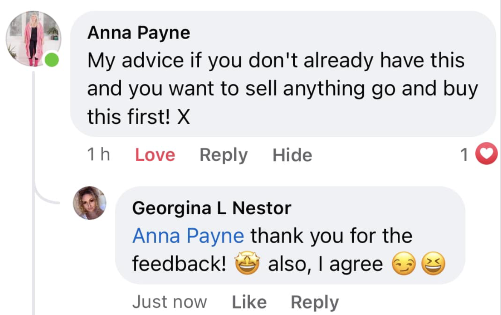The width and height of the screenshot is (501, 315).
Task: Open Anna Payne's name above her comment
Action: (x=139, y=33)
